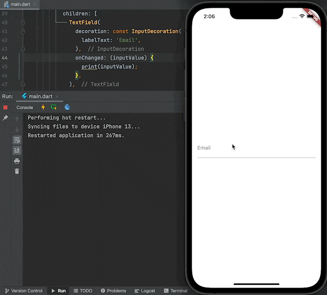Jump up the stack trace in console
Image resolution: width=327 pixels, height=295 pixels.
point(16,119)
